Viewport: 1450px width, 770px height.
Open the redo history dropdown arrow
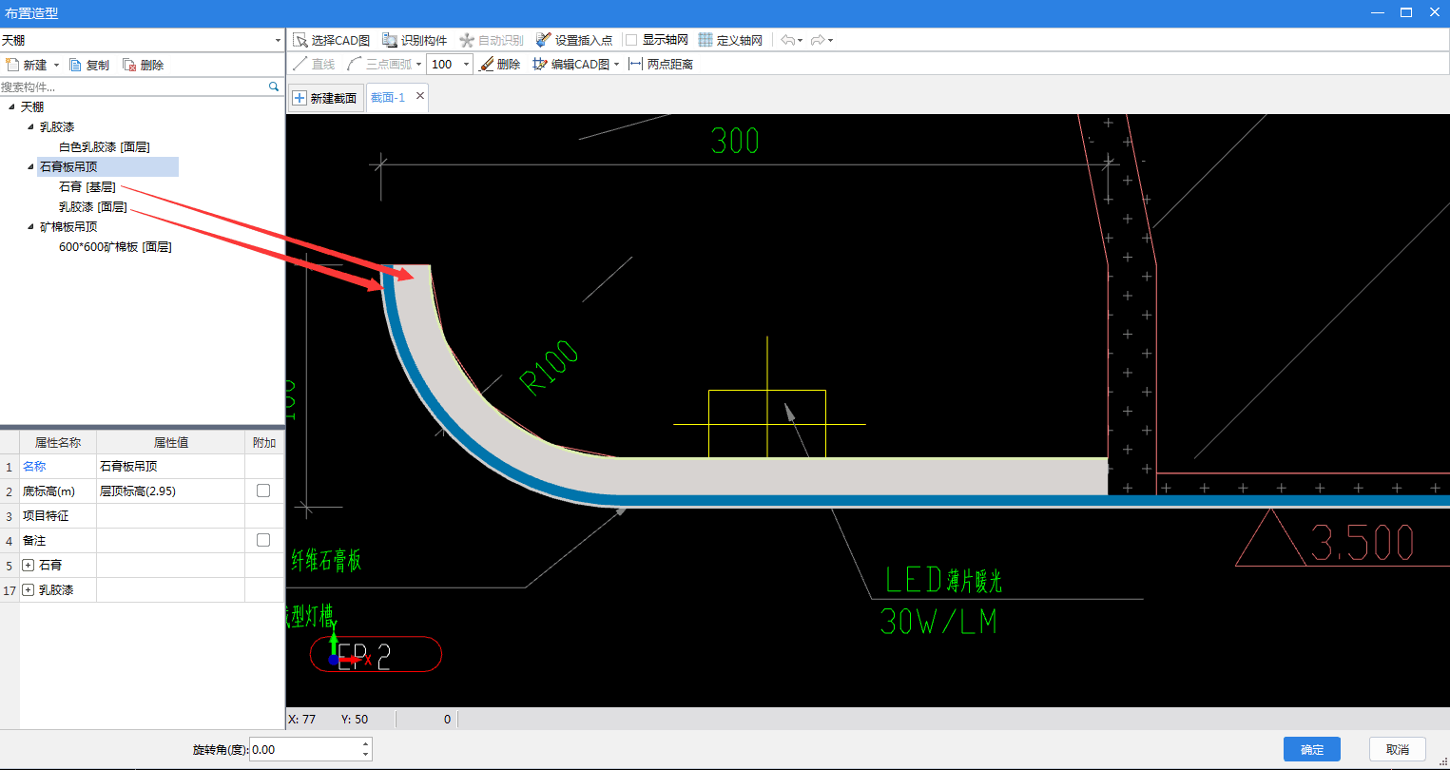click(831, 41)
